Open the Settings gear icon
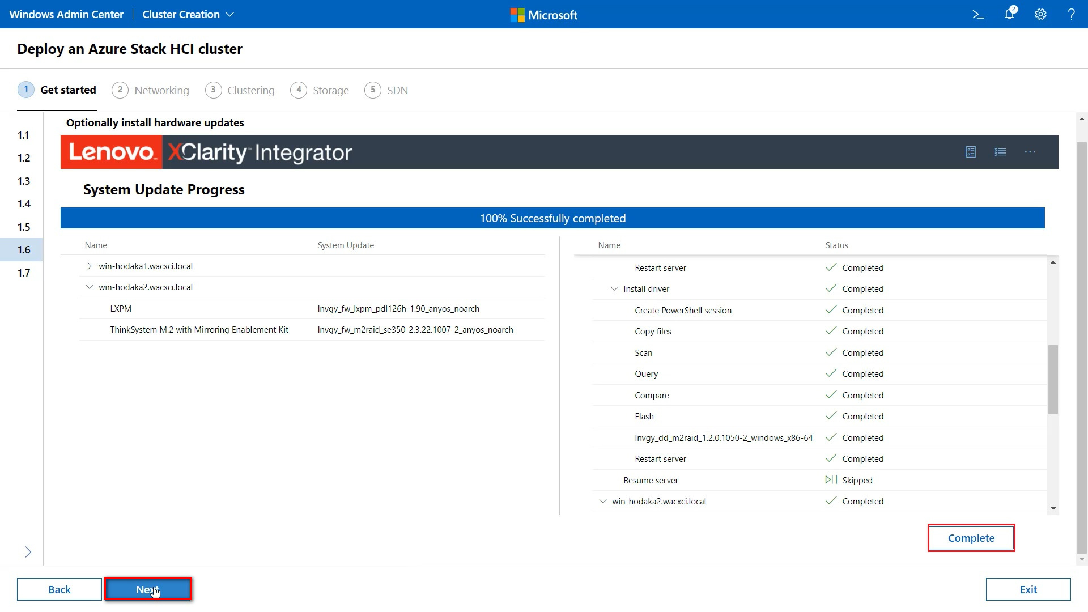Screen dimensions: 1088x612 pyautogui.click(x=1040, y=14)
